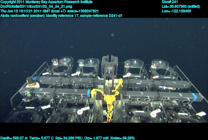The width and height of the screenshot is (208, 140).
Task: Click the number 8 label on the bar
Action: [180, 94]
